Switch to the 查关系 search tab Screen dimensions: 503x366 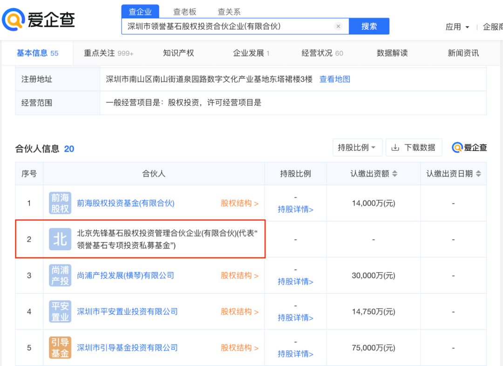[x=229, y=12]
